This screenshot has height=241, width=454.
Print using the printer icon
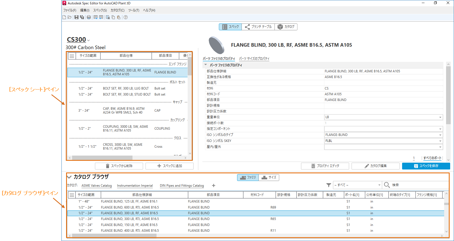point(89,17)
